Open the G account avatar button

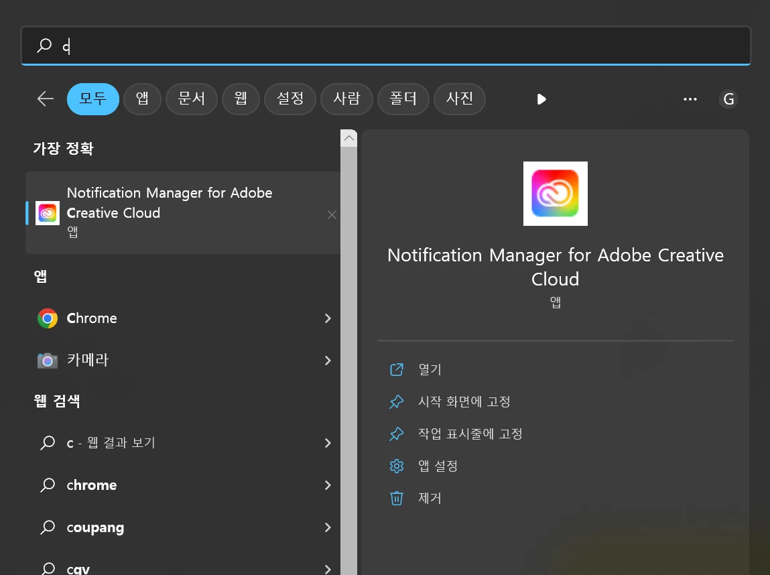coord(728,99)
